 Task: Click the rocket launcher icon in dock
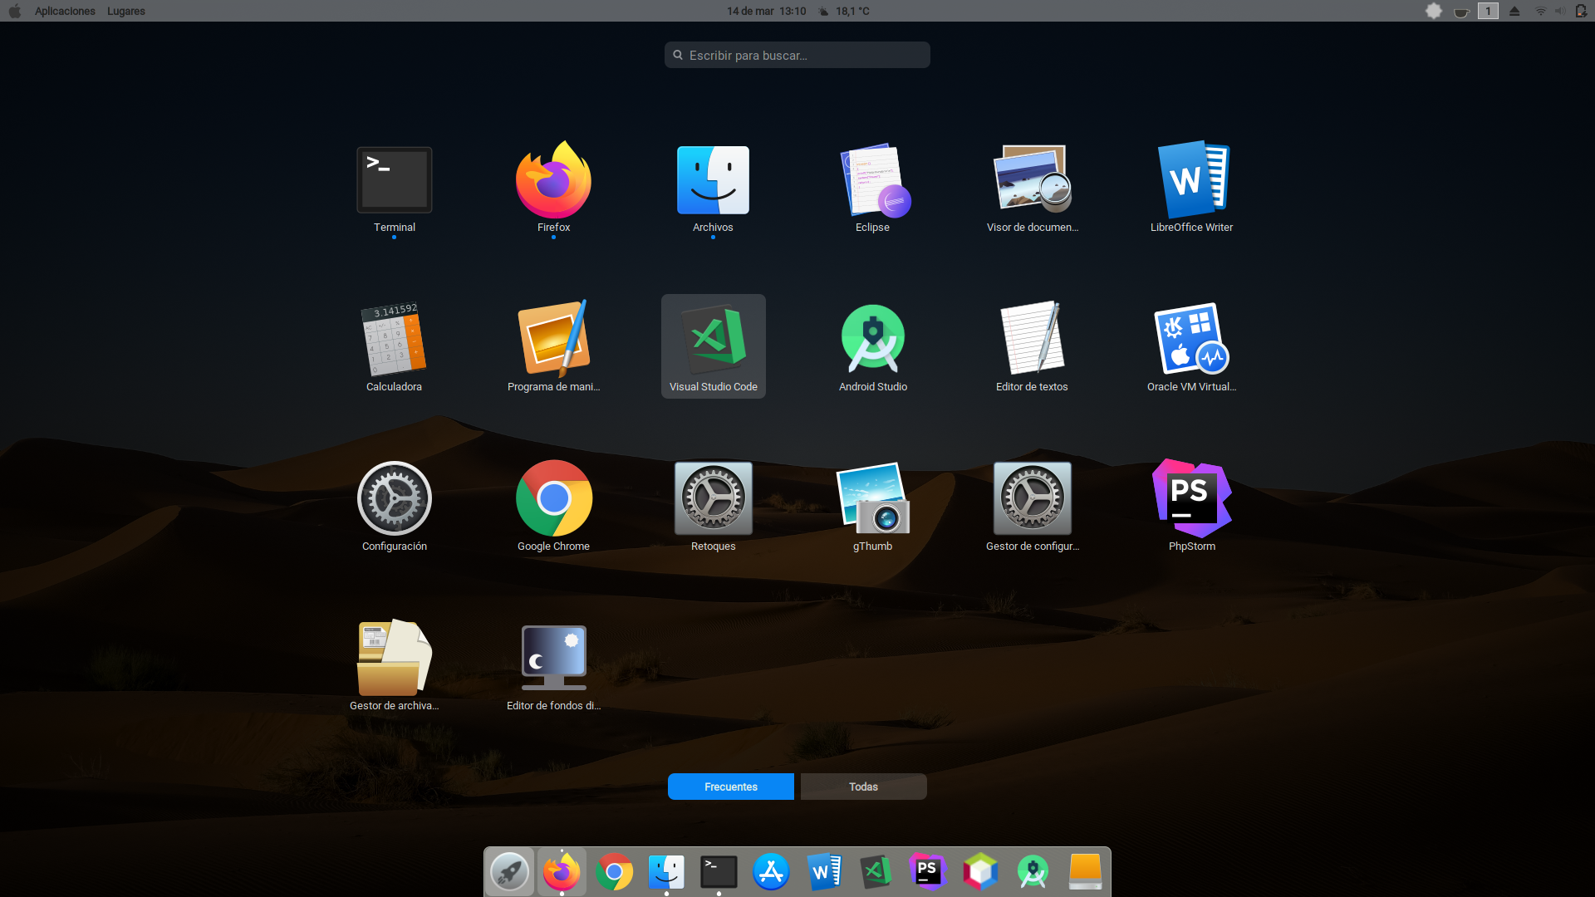509,872
